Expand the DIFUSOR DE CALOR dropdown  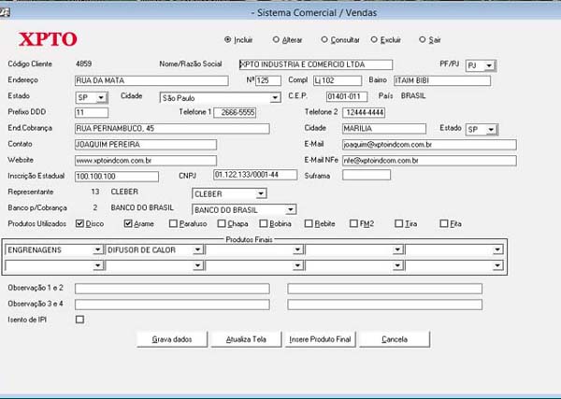198,250
